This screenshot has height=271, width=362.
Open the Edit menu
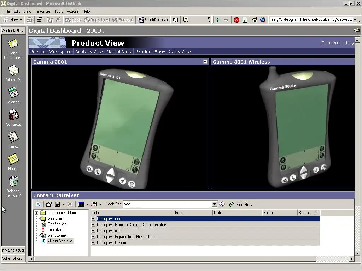point(17,11)
